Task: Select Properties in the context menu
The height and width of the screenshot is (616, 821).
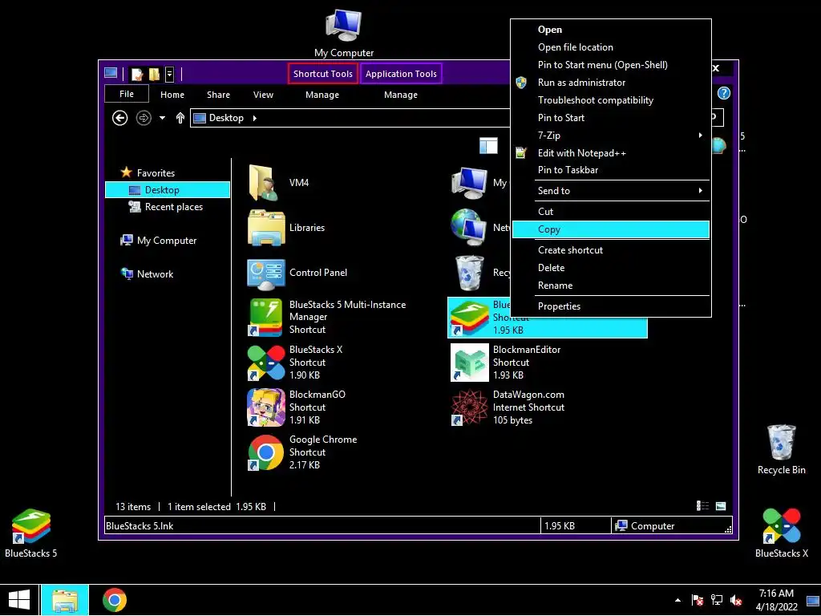Action: [610, 306]
